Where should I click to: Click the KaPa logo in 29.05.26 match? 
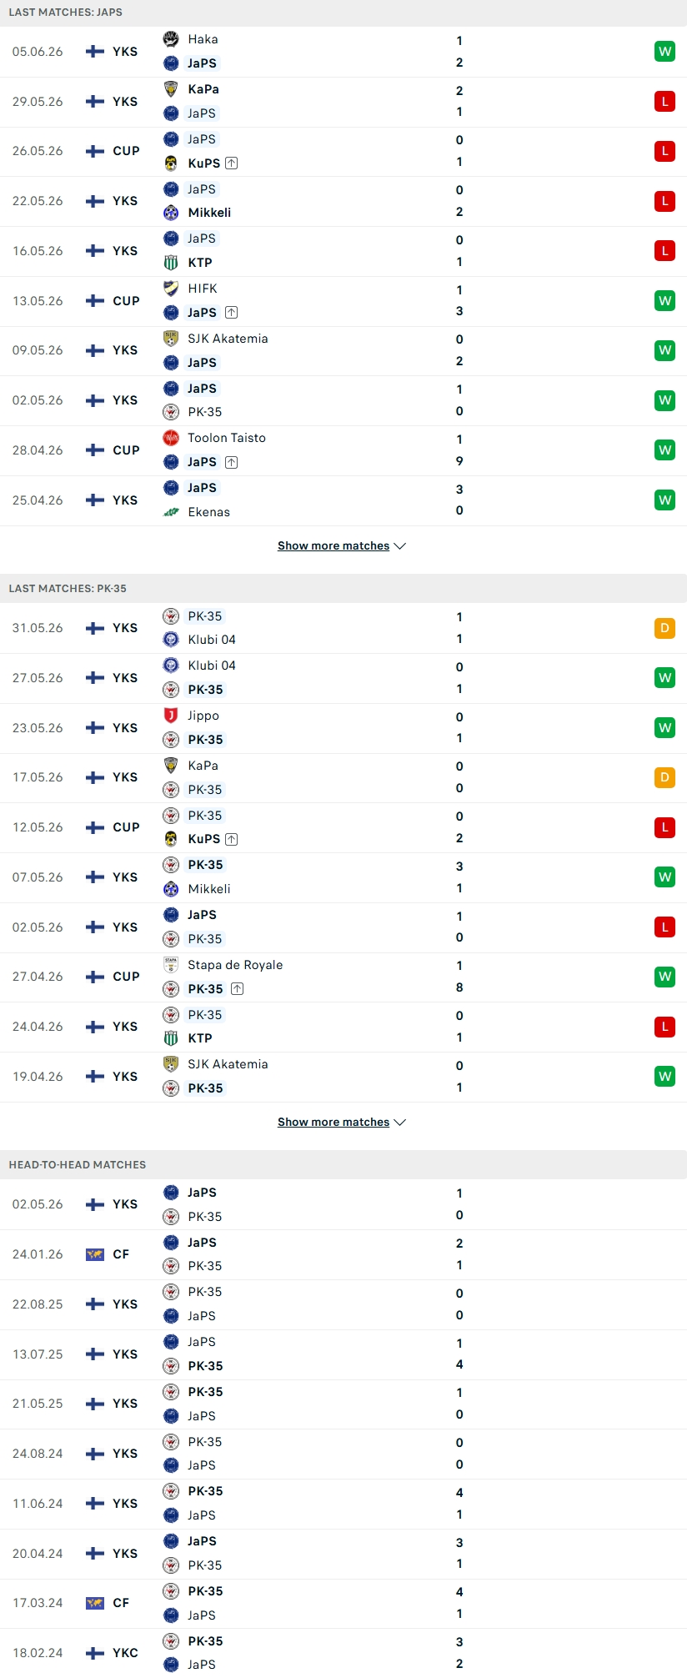171,89
